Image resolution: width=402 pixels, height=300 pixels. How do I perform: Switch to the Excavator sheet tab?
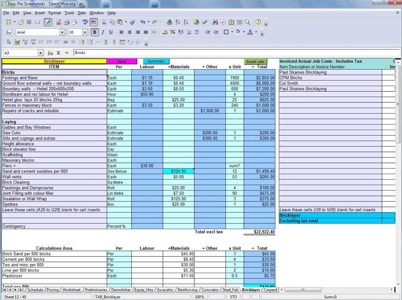165,290
